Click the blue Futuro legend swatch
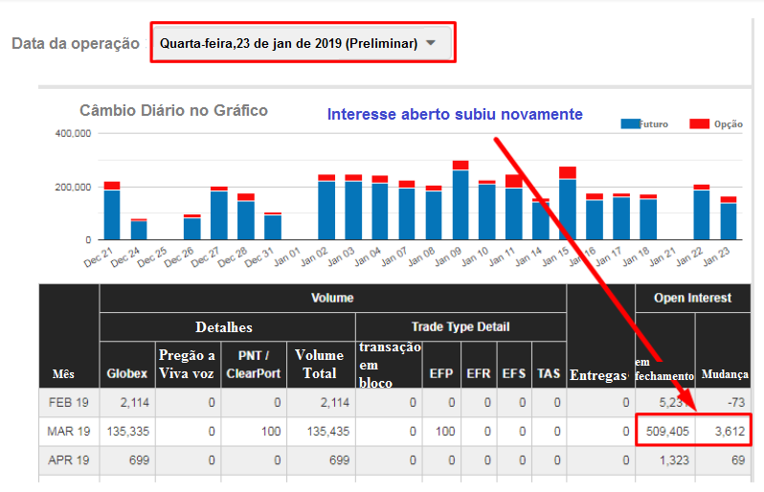This screenshot has height=492, width=764. (x=630, y=124)
